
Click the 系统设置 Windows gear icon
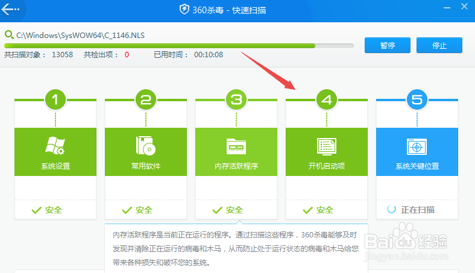(55, 146)
